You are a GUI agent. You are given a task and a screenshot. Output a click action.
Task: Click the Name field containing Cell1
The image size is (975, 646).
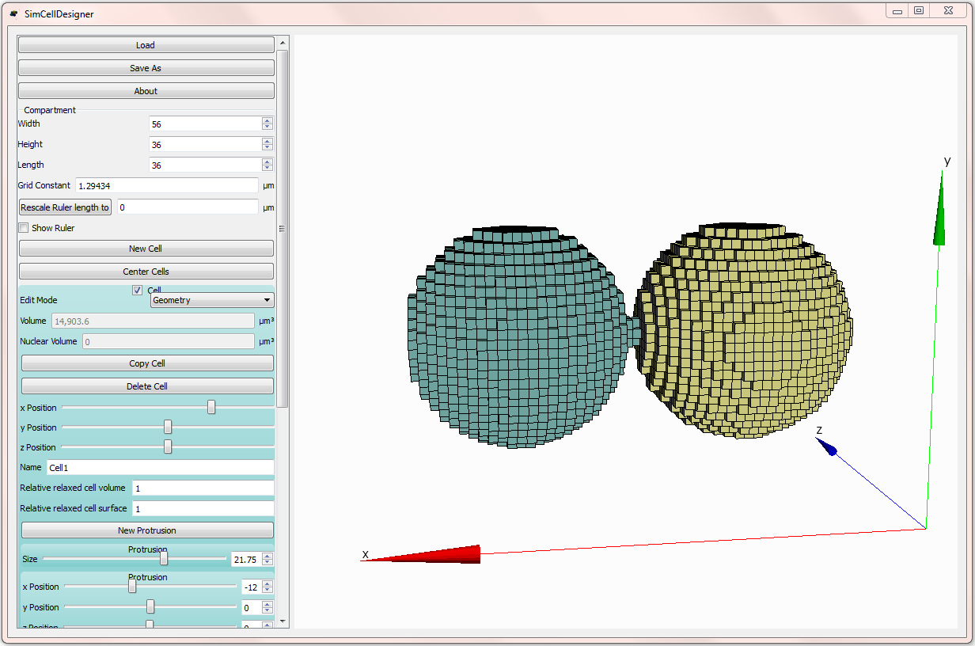161,468
